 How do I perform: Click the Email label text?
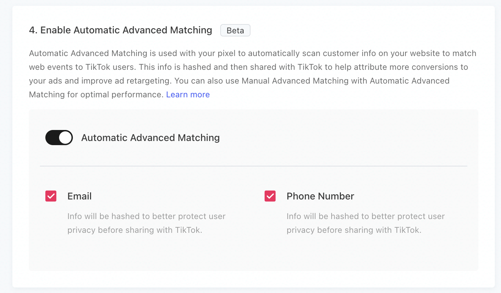79,196
